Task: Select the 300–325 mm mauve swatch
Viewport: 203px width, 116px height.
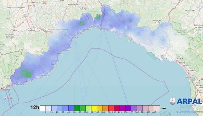Action: [139, 108]
